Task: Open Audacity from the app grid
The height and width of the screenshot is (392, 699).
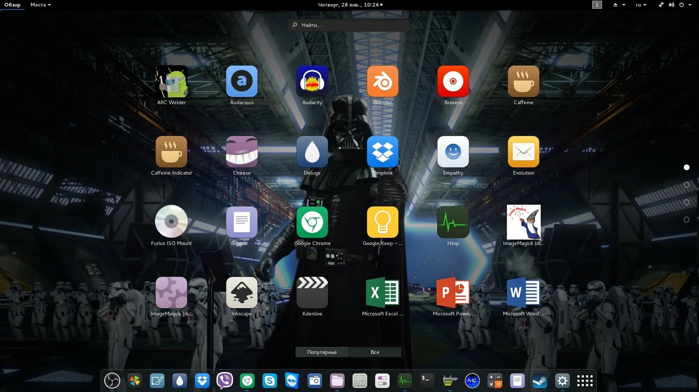Action: [x=312, y=82]
